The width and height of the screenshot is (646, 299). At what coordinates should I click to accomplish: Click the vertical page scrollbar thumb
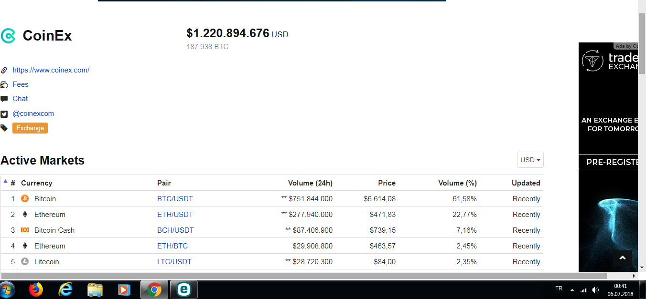(x=642, y=43)
